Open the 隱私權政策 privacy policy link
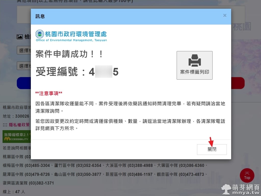This screenshot has width=261, height=196. coord(19,125)
